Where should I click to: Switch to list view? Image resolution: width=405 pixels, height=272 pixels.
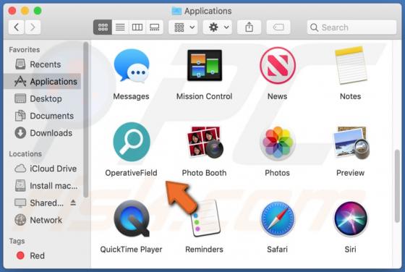(x=120, y=27)
